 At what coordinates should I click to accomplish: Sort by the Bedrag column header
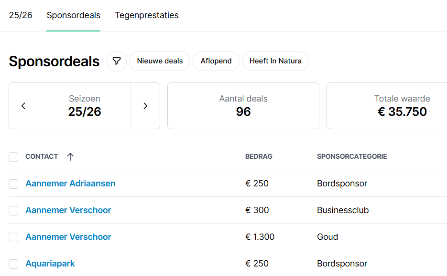259,156
